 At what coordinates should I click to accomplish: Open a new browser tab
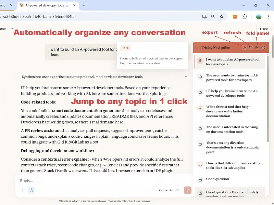click(x=84, y=5)
